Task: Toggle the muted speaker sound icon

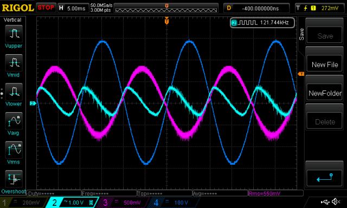Action: pos(336,201)
